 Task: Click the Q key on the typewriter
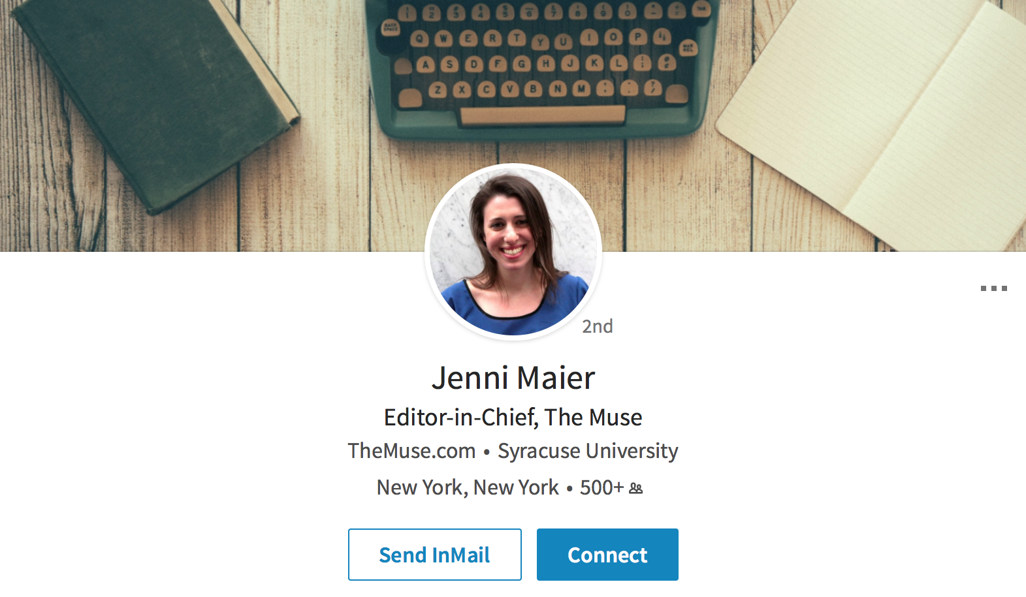(x=419, y=39)
